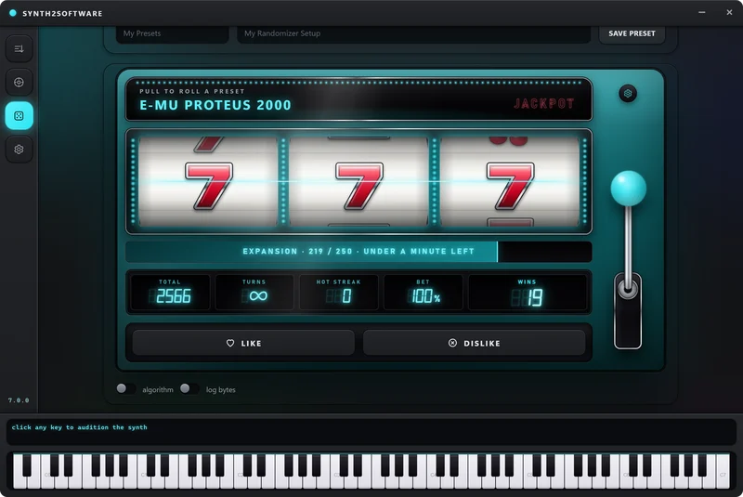Open the My Randomizer Setup field
This screenshot has width=743, height=497.
[x=413, y=33]
